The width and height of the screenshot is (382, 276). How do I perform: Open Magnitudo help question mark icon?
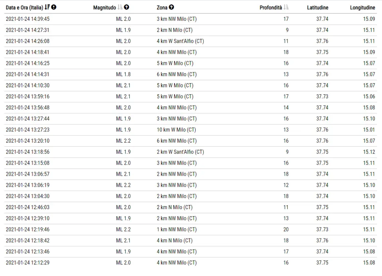click(126, 7)
